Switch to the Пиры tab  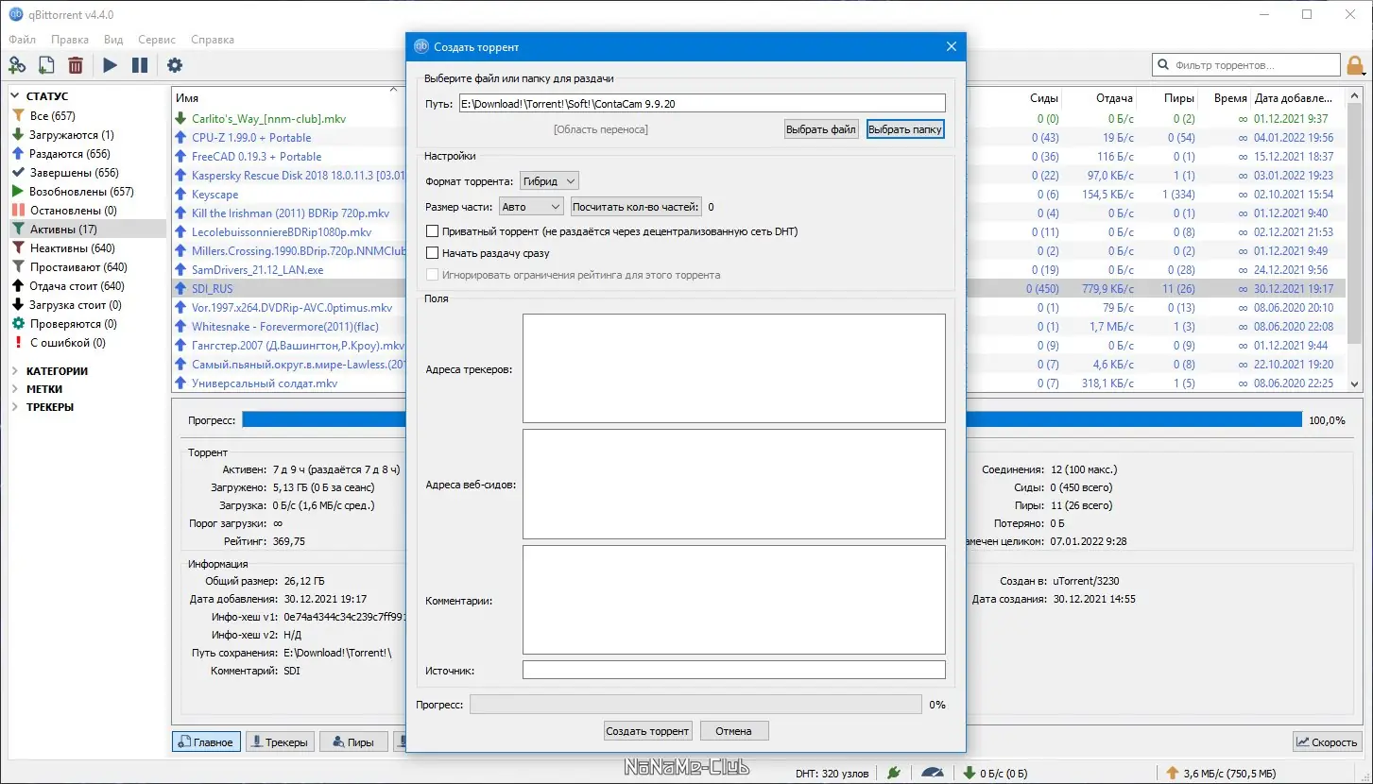point(353,742)
